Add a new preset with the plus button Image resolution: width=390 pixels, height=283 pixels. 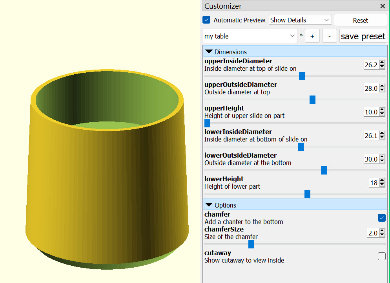coord(312,36)
